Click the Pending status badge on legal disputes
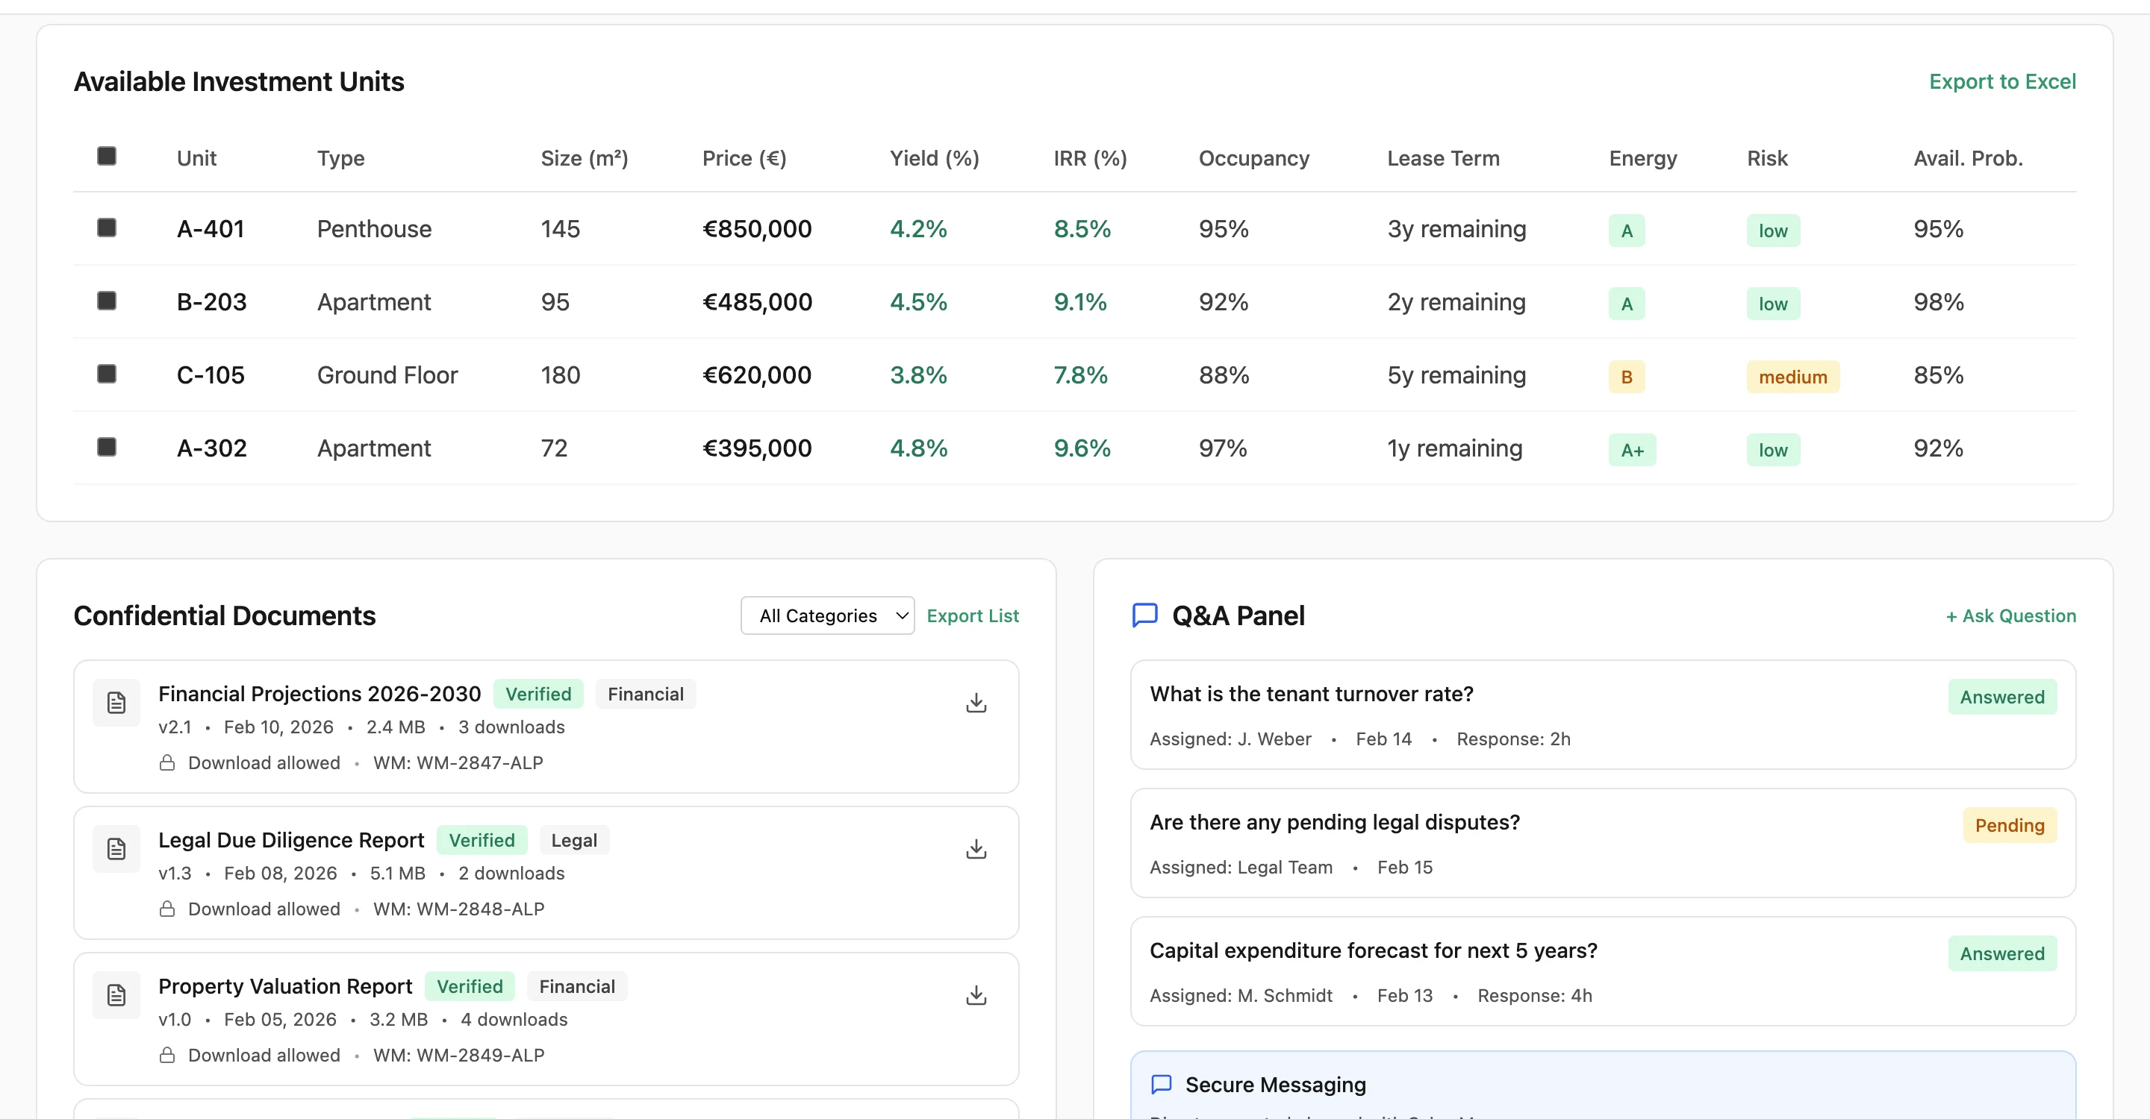 (x=2010, y=826)
